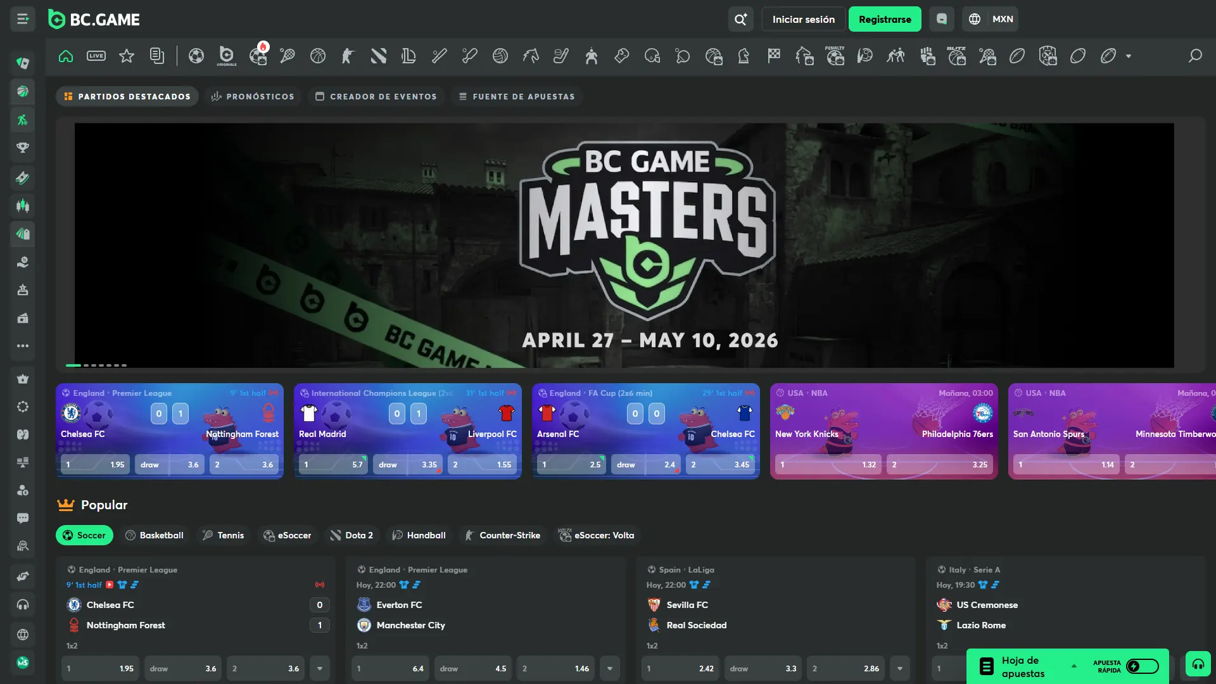
Task: Click the Registrarse button
Action: tap(885, 19)
